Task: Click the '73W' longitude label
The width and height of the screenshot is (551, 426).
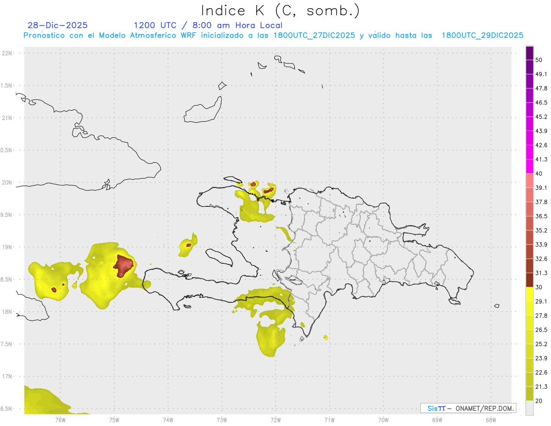Action: point(222,420)
